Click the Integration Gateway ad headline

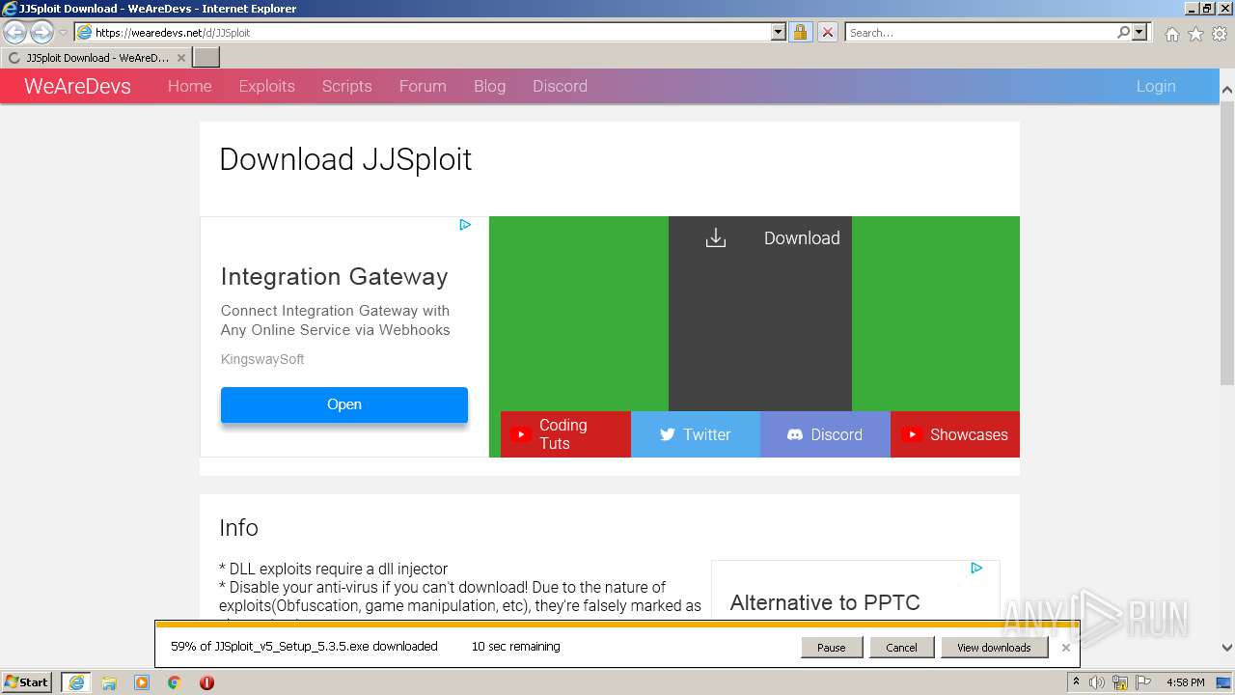coord(334,277)
